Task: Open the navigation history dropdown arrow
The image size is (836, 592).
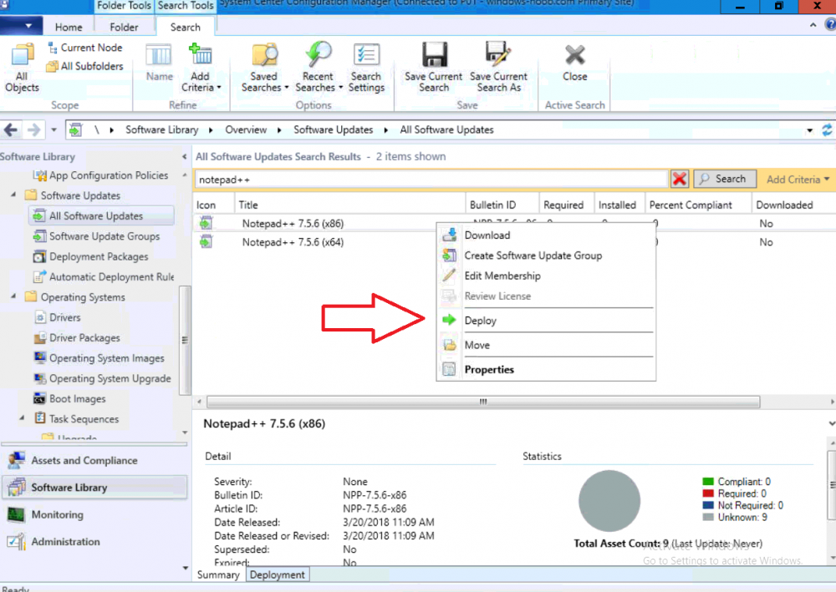Action: point(54,130)
